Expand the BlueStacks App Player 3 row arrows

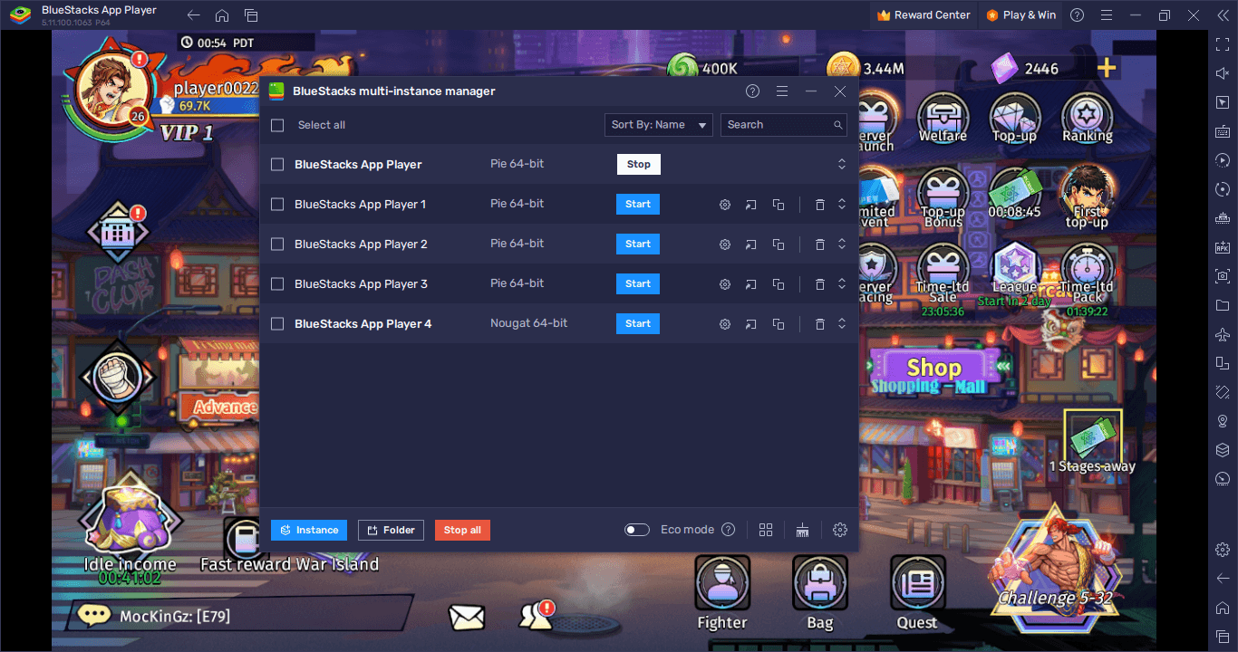[x=841, y=284]
